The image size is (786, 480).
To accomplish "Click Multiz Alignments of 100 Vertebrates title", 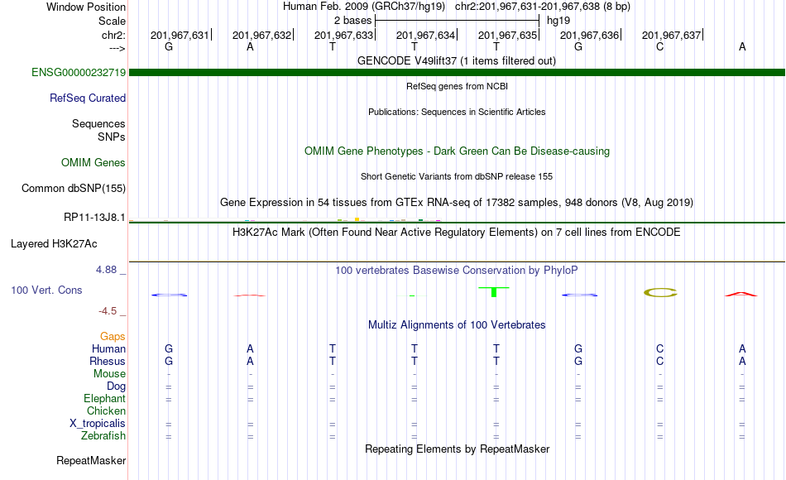I will tap(457, 324).
